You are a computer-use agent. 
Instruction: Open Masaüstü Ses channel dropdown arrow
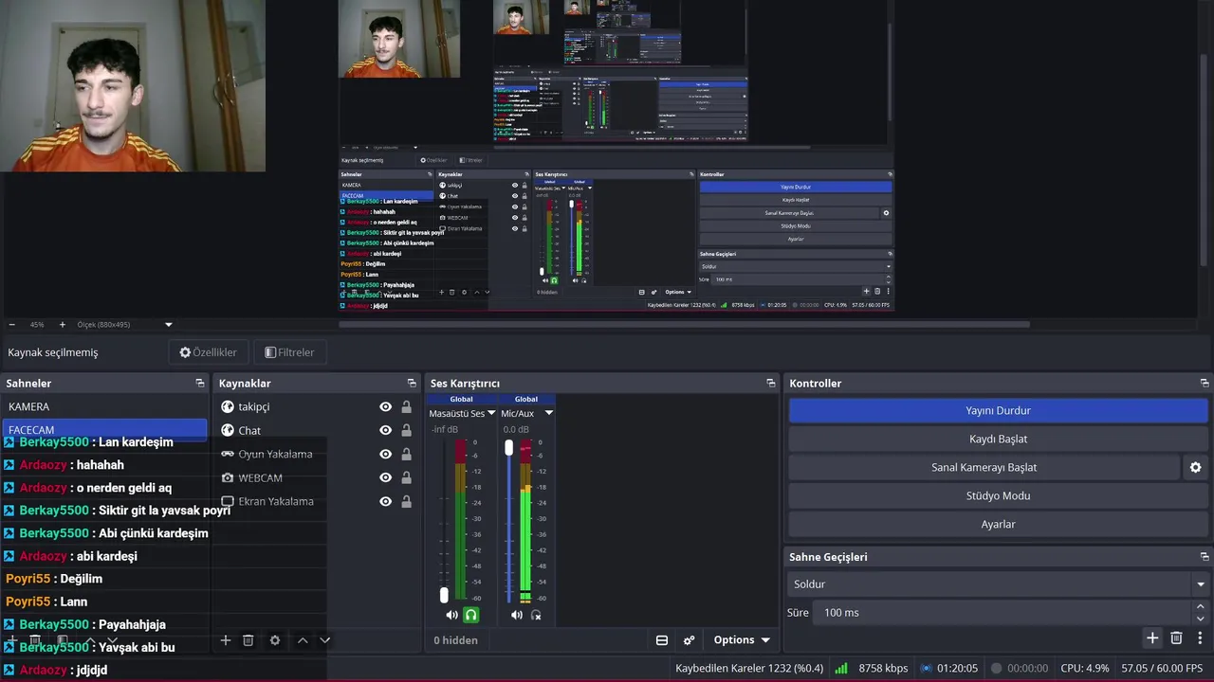tap(491, 413)
